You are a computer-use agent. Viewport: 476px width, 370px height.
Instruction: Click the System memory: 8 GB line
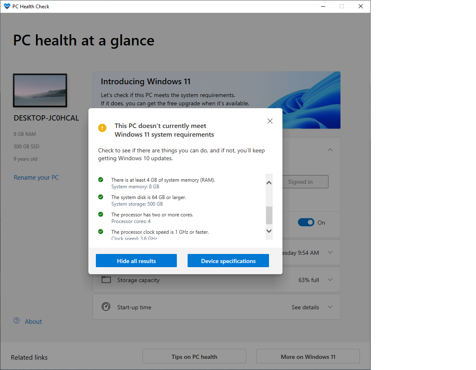[135, 187]
